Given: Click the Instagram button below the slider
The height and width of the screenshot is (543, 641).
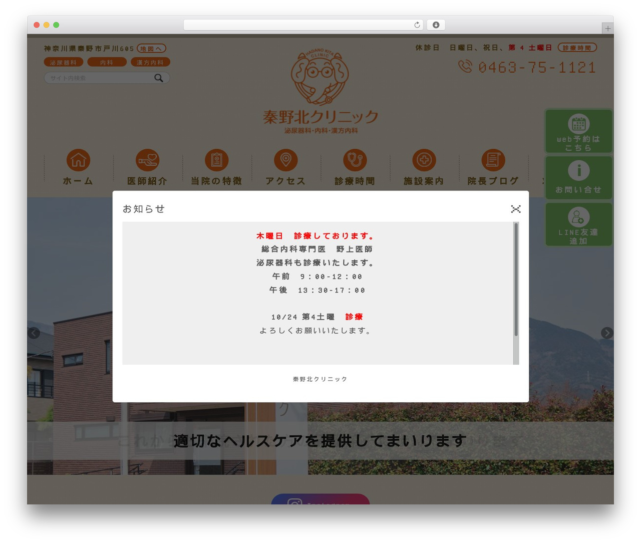Looking at the screenshot, I should point(320,499).
